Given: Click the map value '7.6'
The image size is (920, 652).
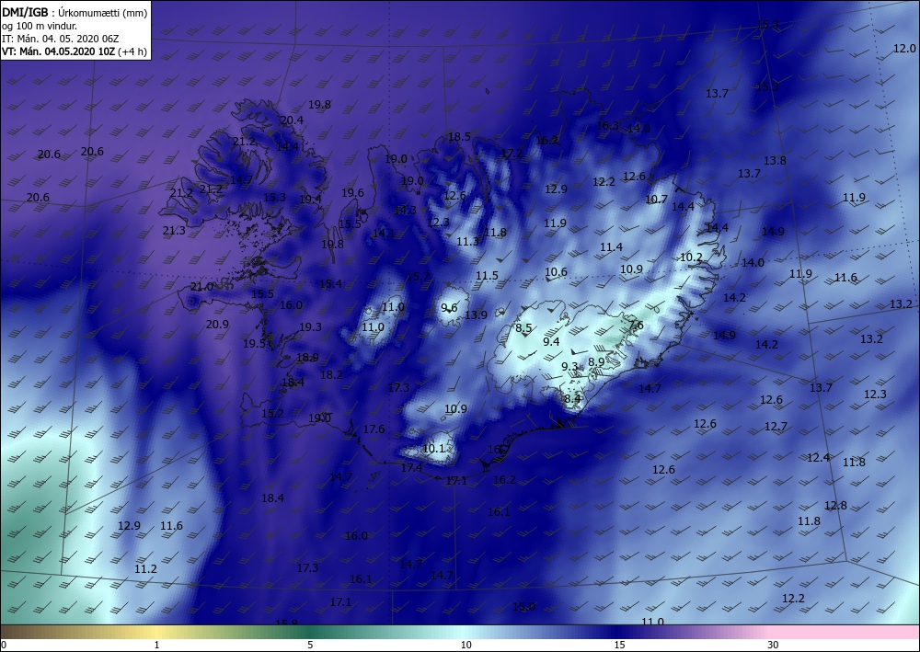Looking at the screenshot, I should point(636,325).
